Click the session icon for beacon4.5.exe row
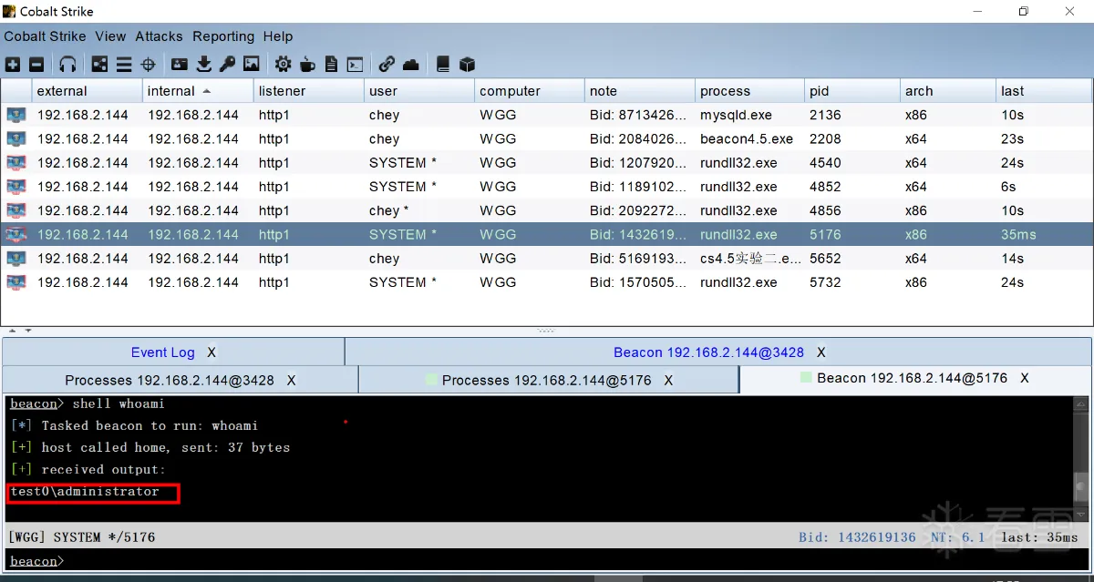The image size is (1094, 582). tap(16, 139)
